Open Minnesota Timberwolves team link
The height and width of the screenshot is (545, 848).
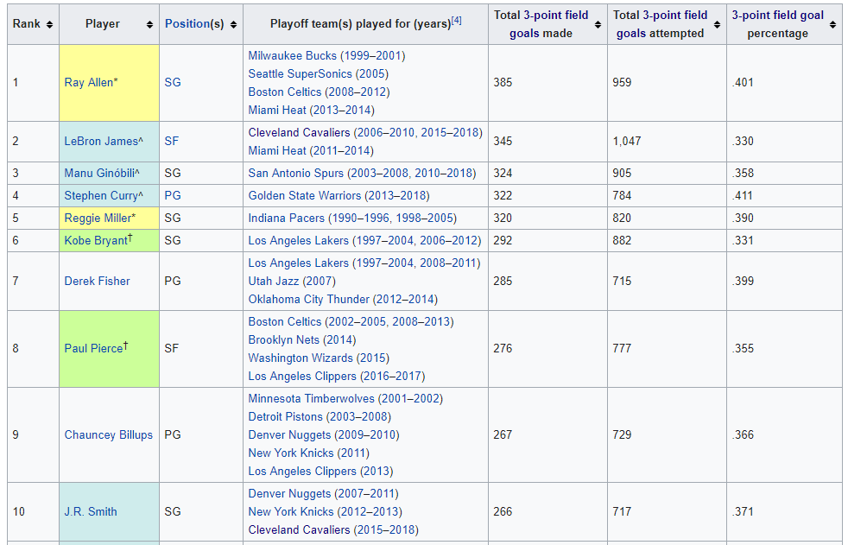click(x=311, y=398)
